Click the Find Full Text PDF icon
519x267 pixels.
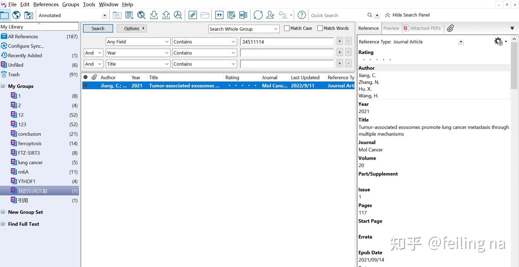[178, 15]
